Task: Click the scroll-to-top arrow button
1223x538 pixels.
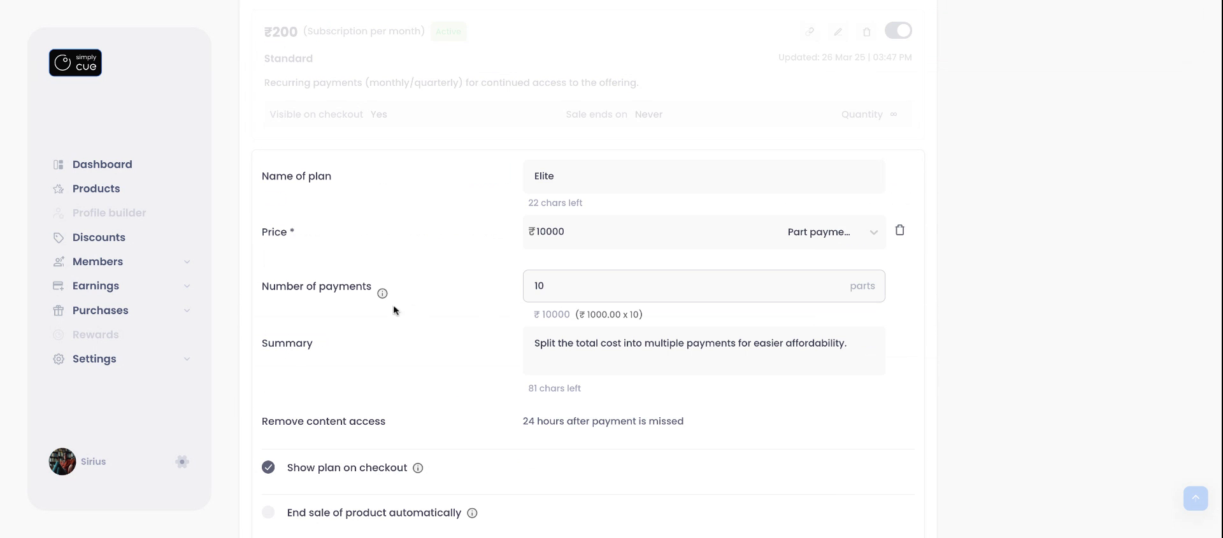Action: point(1195,498)
